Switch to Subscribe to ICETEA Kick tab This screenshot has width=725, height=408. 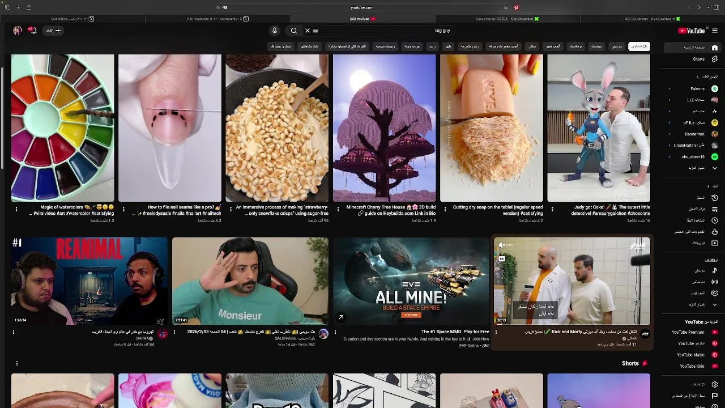[507, 19]
